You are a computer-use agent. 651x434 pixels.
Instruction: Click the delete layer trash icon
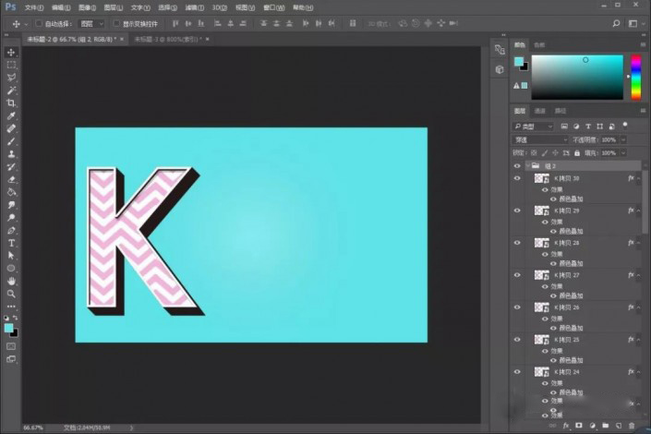[x=632, y=426]
